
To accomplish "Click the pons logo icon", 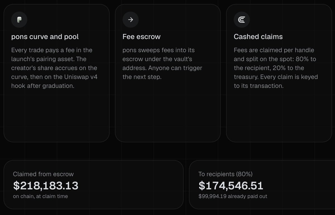I will 19,20.
